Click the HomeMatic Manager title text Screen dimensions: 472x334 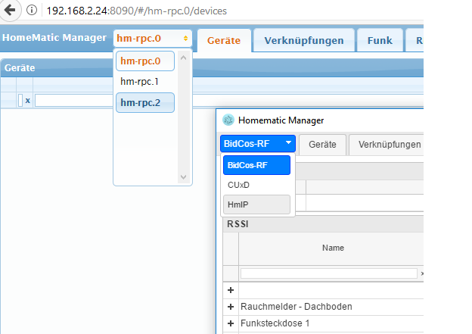[54, 37]
